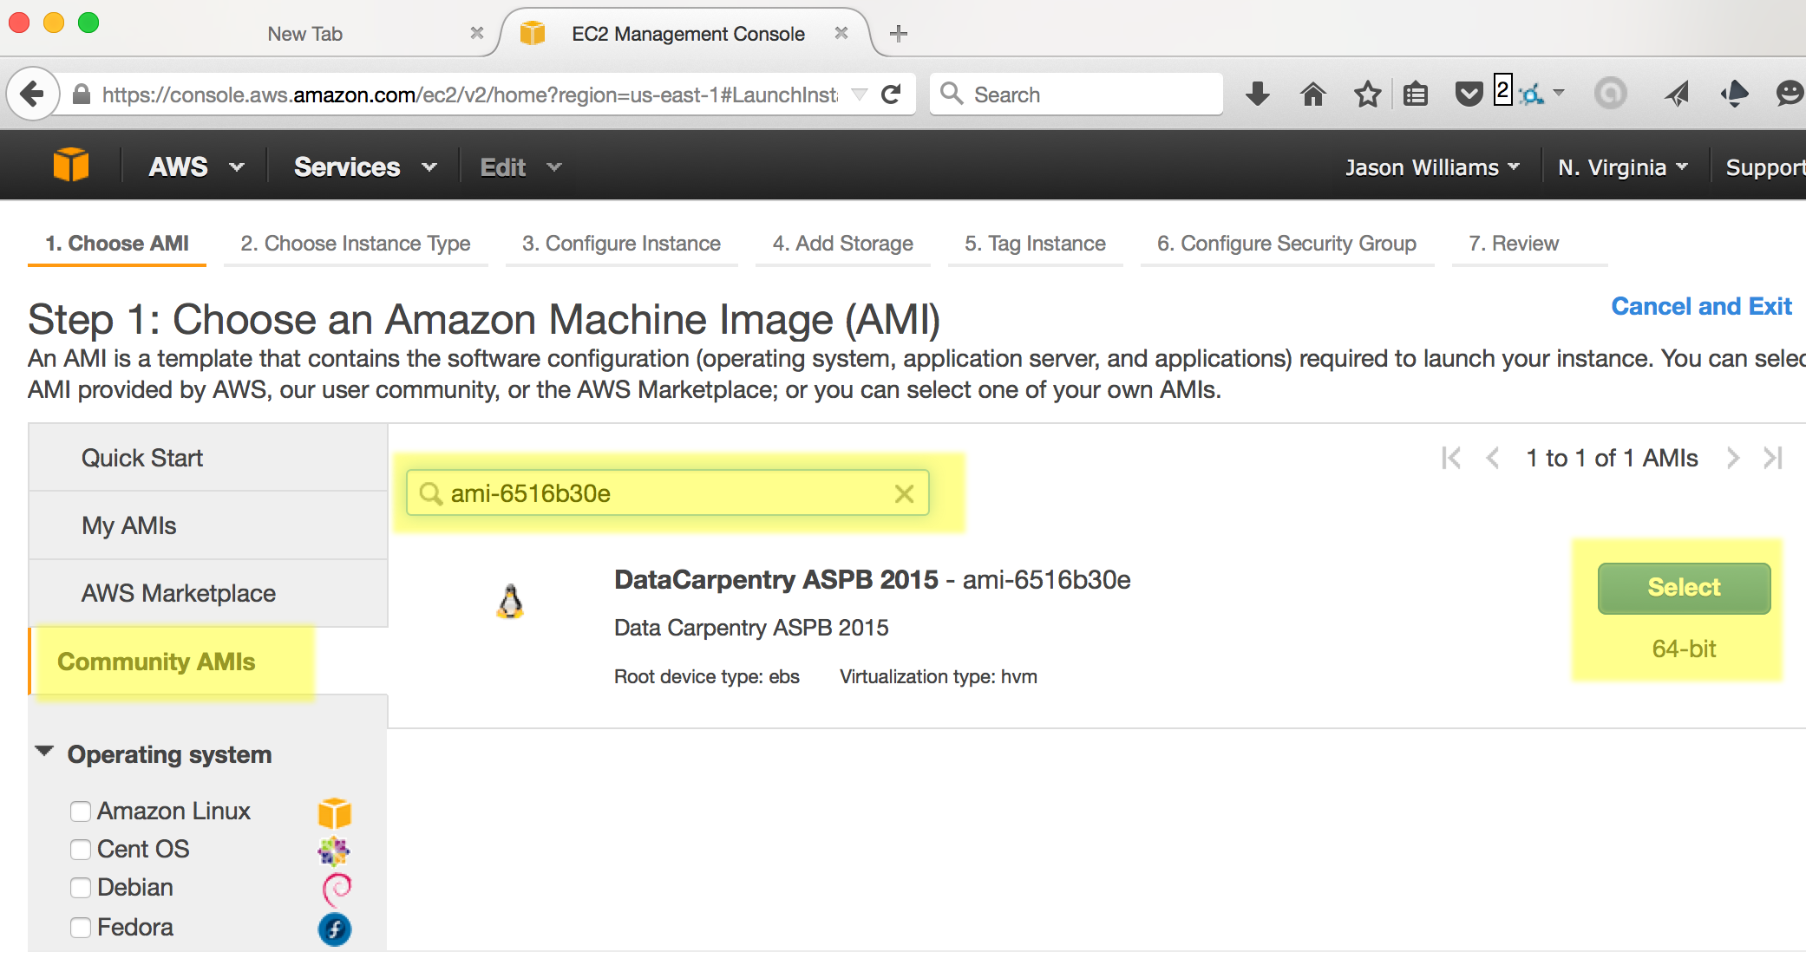Image resolution: width=1806 pixels, height=978 pixels.
Task: Open the AWS Marketplace section
Action: [179, 593]
